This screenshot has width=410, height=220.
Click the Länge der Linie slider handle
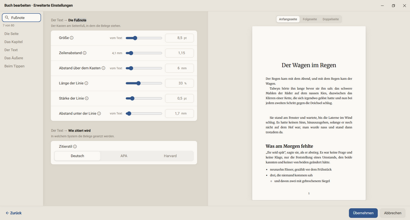pyautogui.click(x=138, y=83)
